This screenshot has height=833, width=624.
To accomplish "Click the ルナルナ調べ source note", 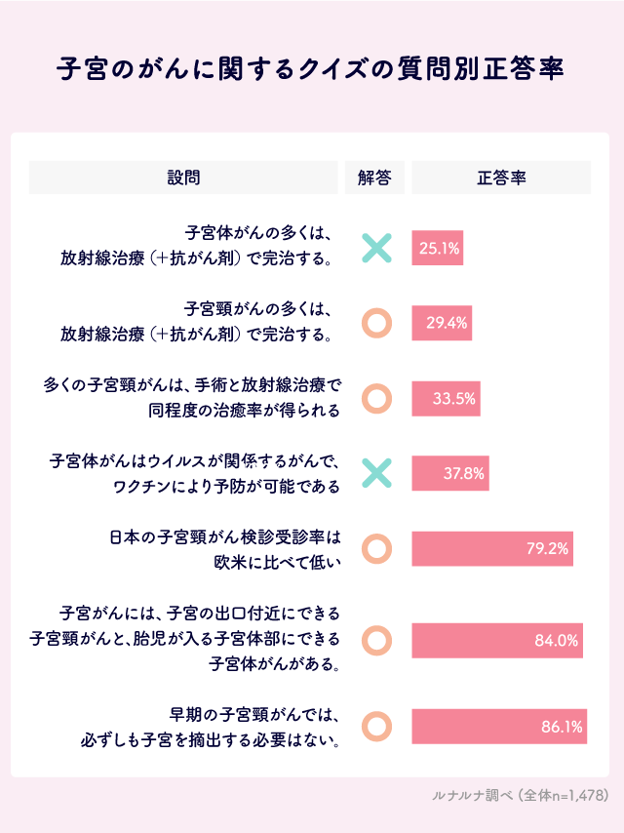I will 520,797.
